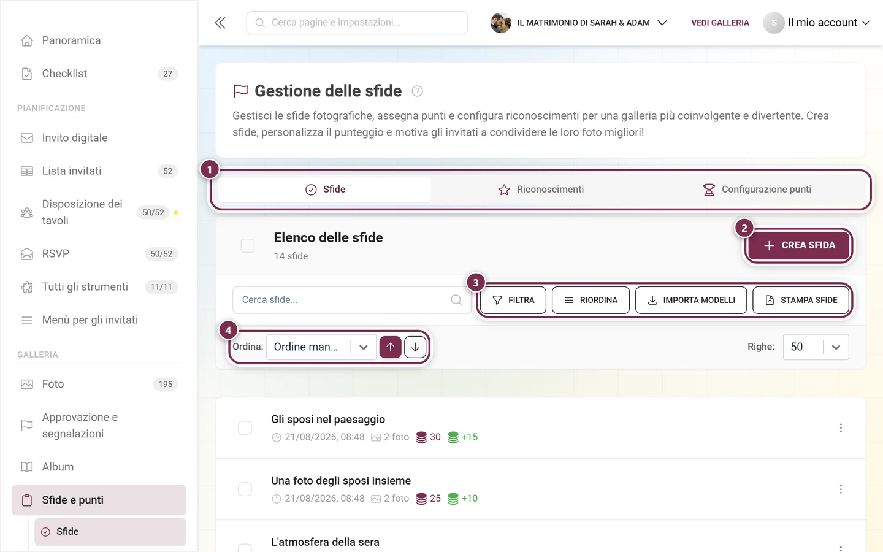Open Checklist in the sidebar
This screenshot has width=883, height=552.
pyautogui.click(x=99, y=74)
